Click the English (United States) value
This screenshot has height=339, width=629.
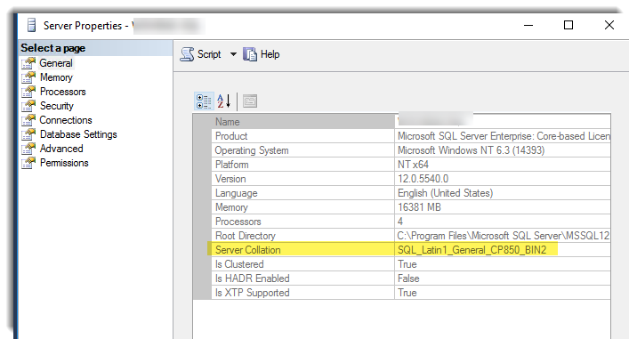point(445,193)
